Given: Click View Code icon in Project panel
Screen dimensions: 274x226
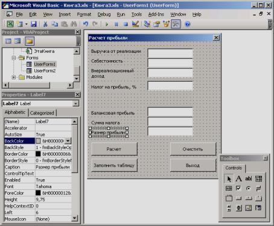Looking at the screenshot, I should tap(8, 41).
